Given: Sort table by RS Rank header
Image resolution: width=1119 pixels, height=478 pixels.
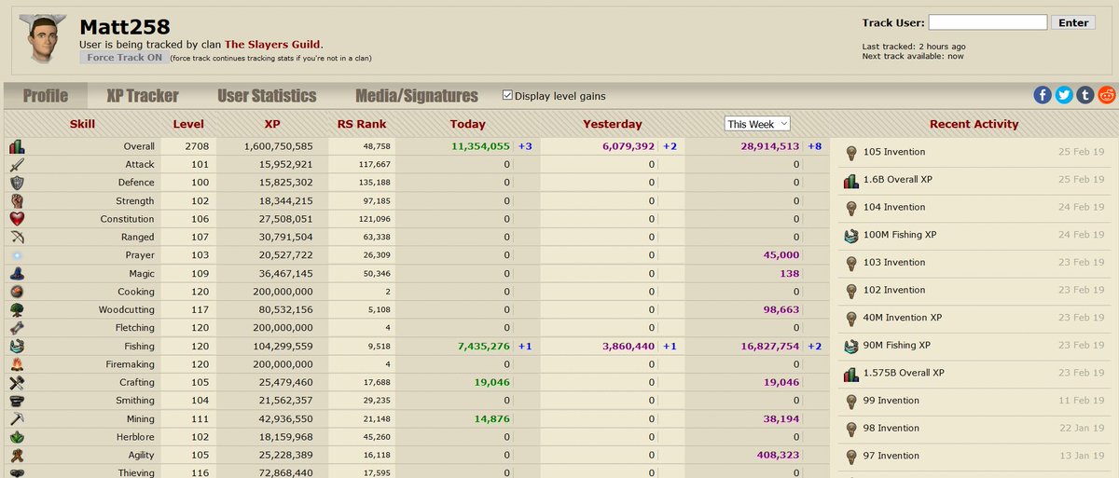Looking at the screenshot, I should (362, 124).
